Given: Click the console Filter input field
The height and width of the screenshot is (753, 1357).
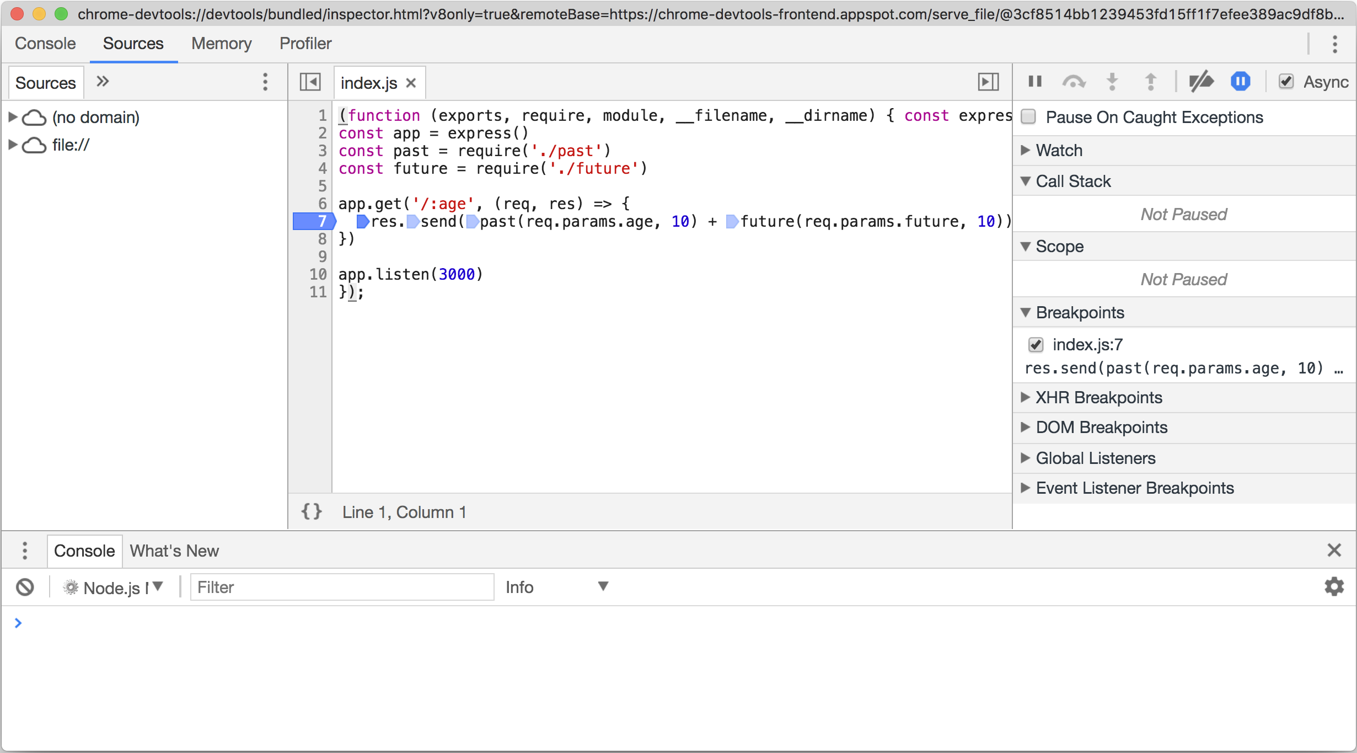Looking at the screenshot, I should [342, 587].
